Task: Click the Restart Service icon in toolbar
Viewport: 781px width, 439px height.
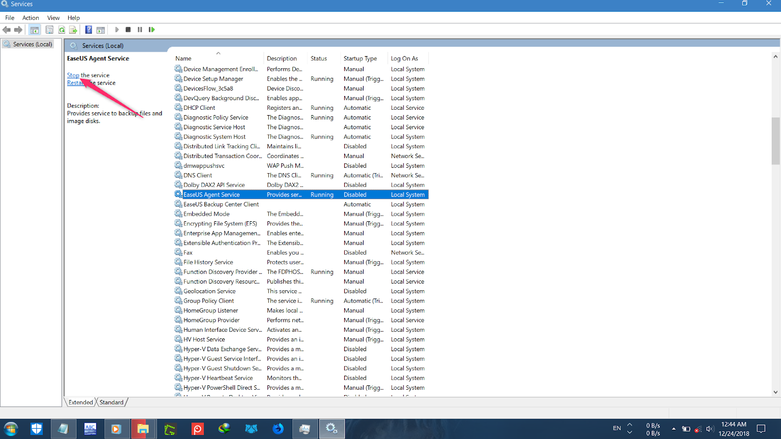Action: pos(152,30)
